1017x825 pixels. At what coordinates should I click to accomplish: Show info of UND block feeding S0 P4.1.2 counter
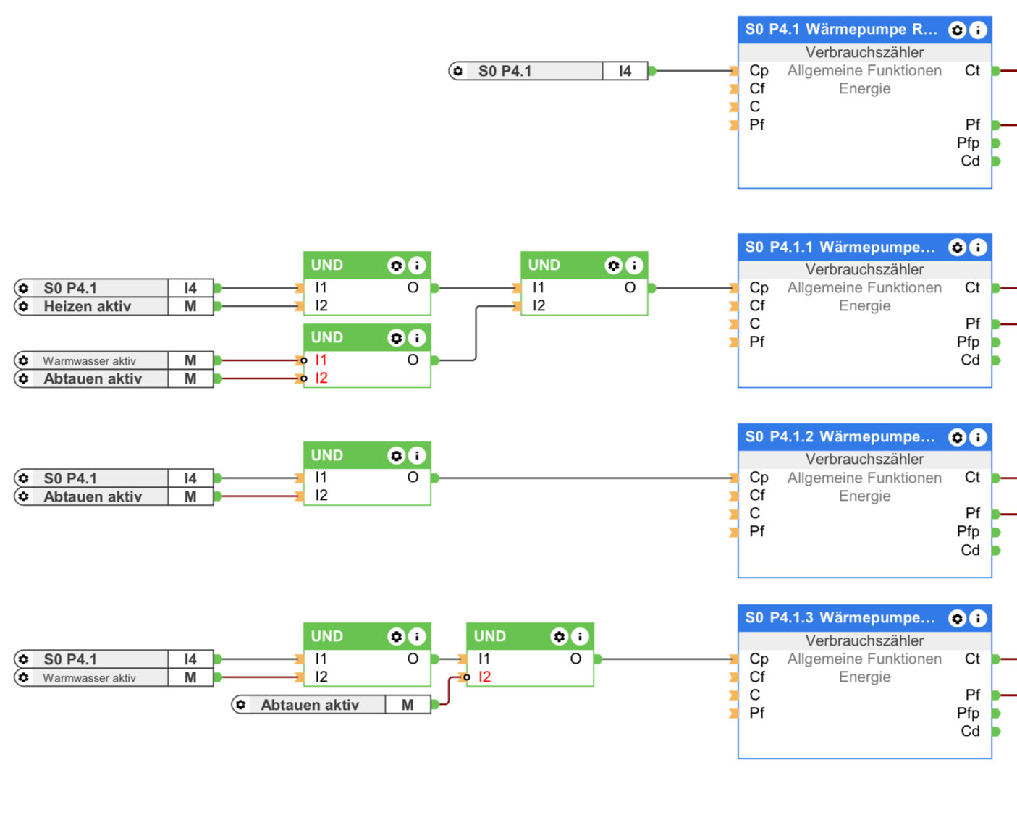pos(417,456)
